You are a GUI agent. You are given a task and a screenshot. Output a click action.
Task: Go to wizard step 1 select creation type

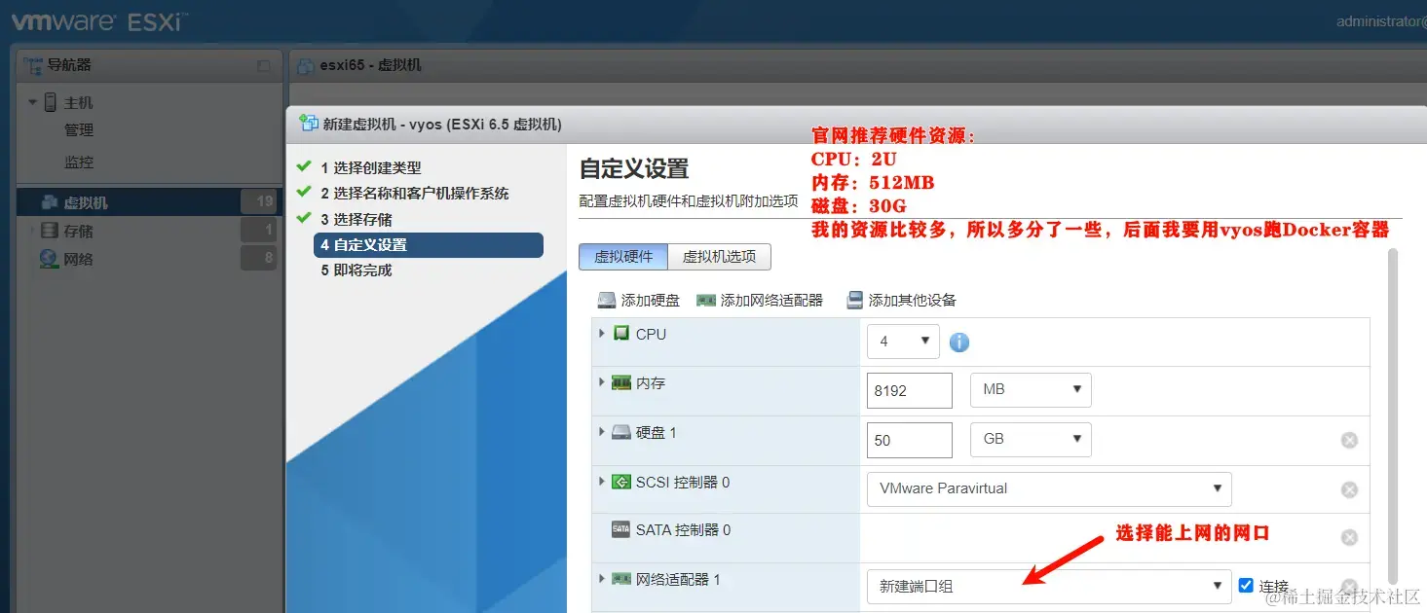(371, 167)
